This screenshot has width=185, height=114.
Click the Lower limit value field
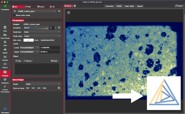50,48
